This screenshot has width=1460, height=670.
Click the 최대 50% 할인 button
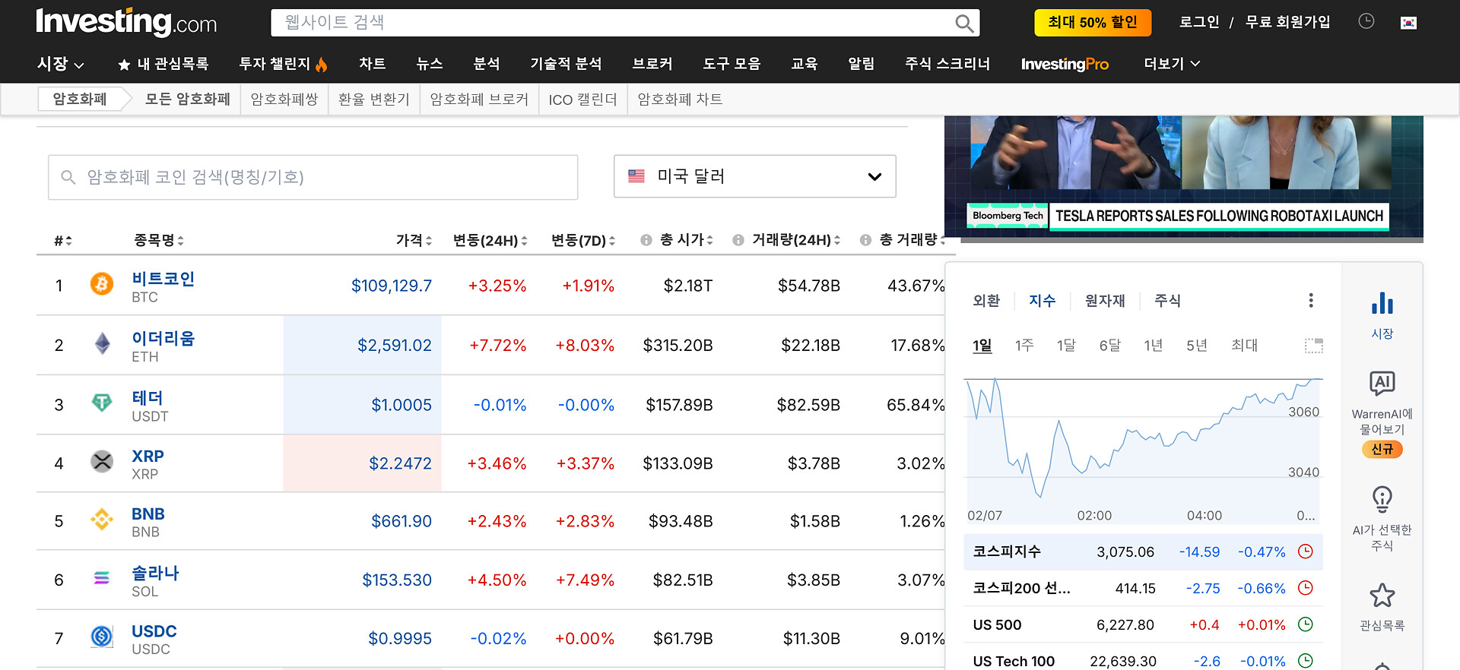coord(1092,23)
